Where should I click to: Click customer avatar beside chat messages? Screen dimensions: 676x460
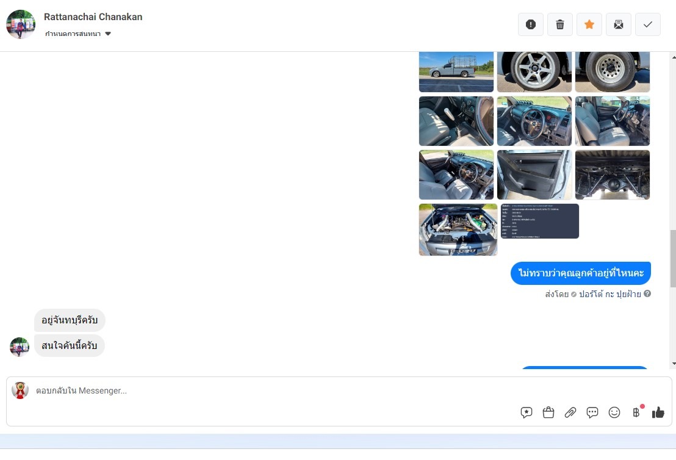pyautogui.click(x=20, y=347)
